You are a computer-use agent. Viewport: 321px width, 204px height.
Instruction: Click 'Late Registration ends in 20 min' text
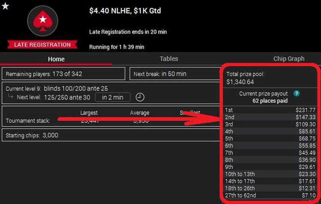(128, 32)
